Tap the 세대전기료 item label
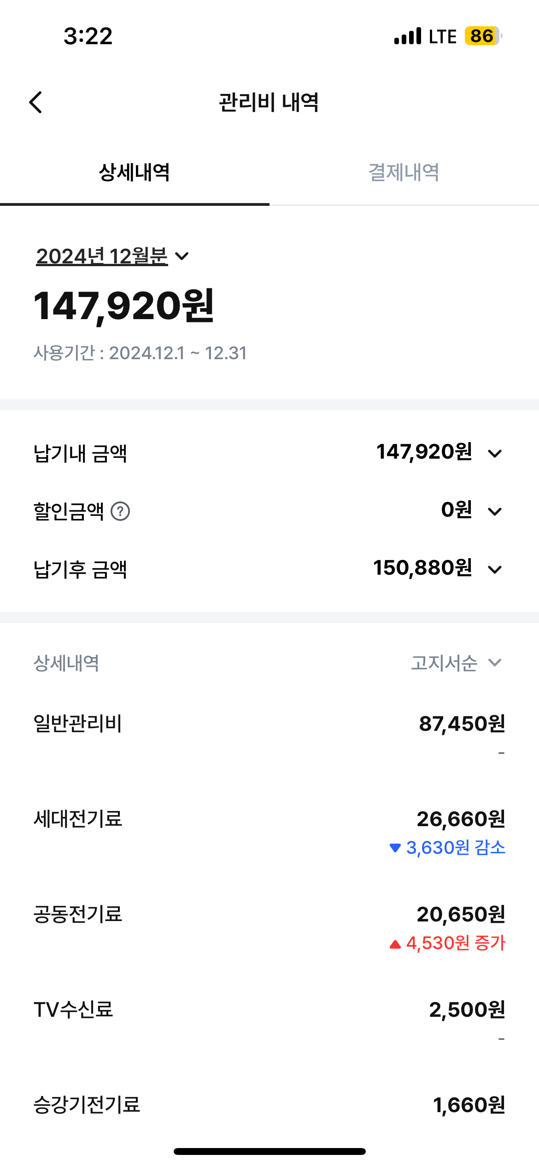 [78, 819]
